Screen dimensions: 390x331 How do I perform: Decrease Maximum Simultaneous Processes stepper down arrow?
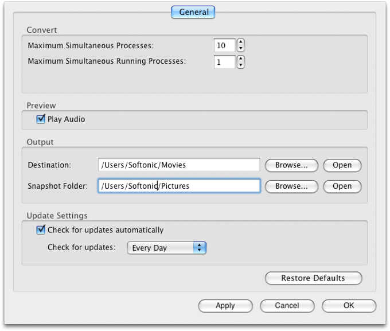(241, 48)
